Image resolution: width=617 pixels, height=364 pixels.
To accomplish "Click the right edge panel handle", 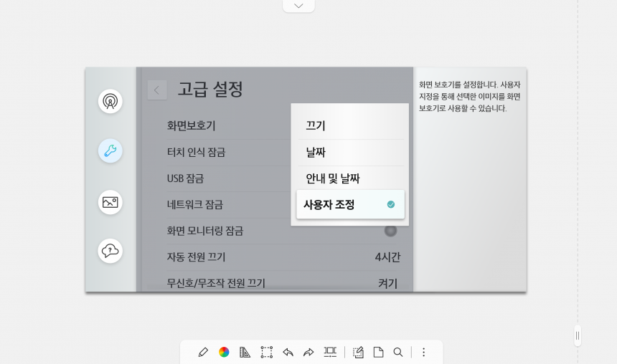I will click(x=578, y=336).
